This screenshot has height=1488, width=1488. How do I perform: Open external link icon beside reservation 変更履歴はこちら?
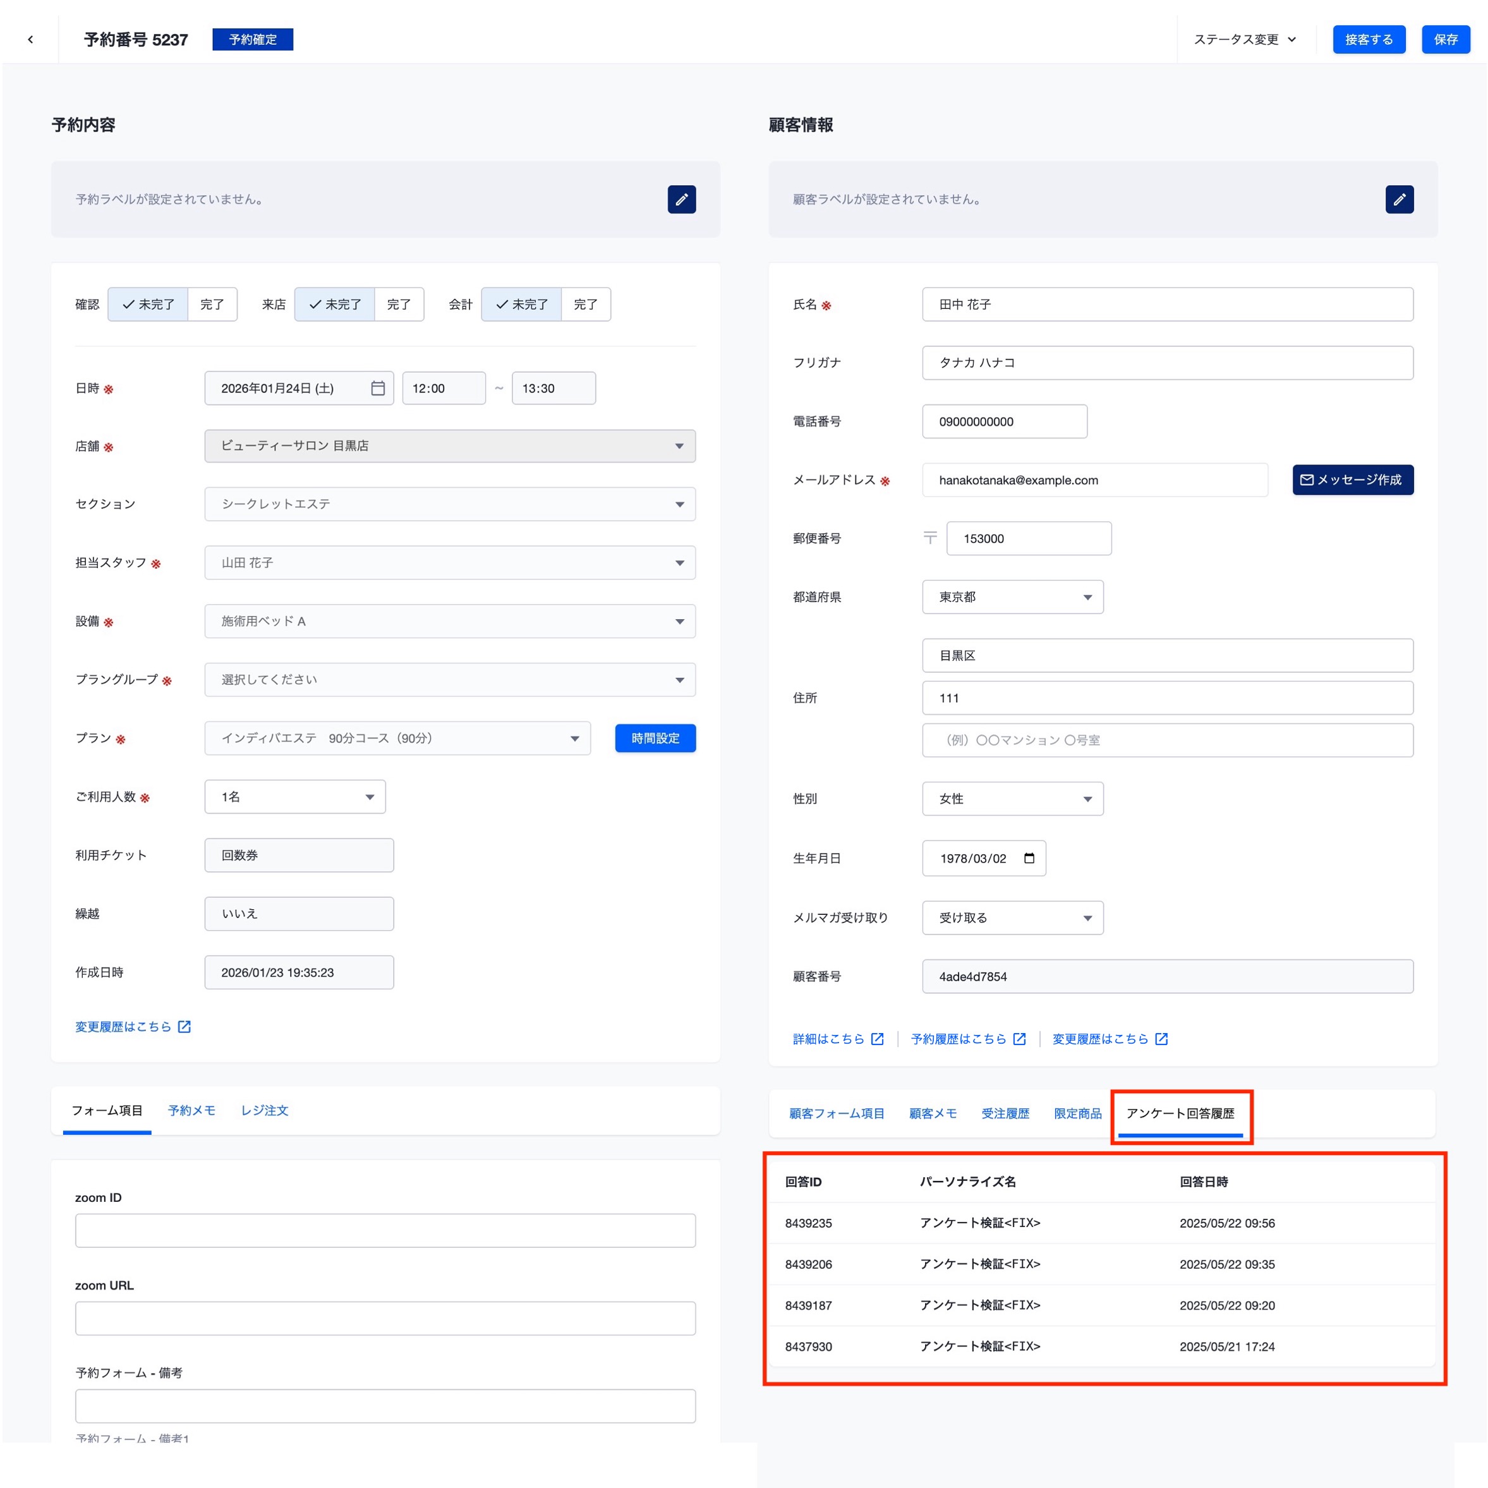184,1027
